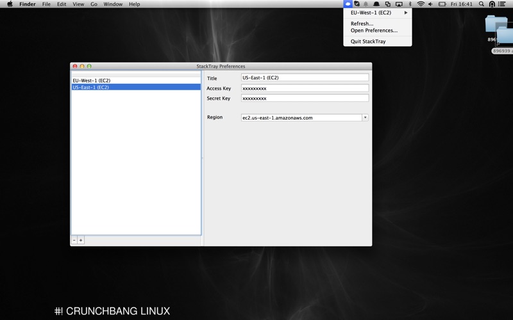Image resolution: width=513 pixels, height=320 pixels.
Task: Open the View menu
Action: 78,4
